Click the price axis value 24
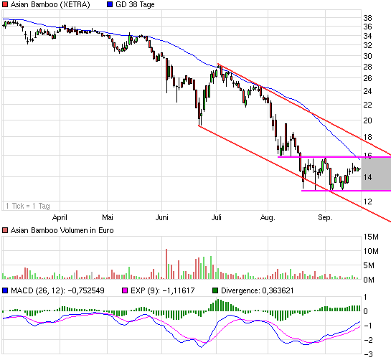 pos(367,91)
